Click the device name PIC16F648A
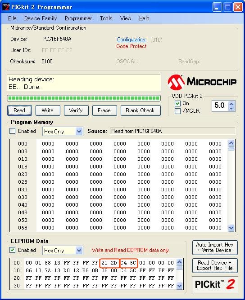This screenshot has height=300, width=245. tap(57, 39)
